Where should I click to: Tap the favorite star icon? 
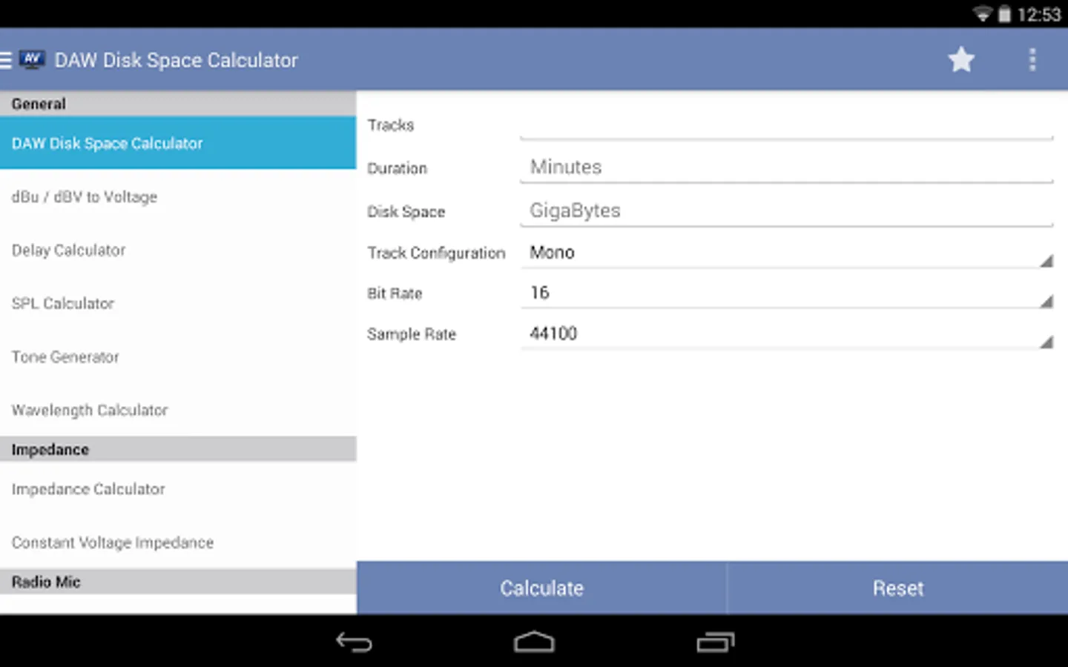(961, 60)
